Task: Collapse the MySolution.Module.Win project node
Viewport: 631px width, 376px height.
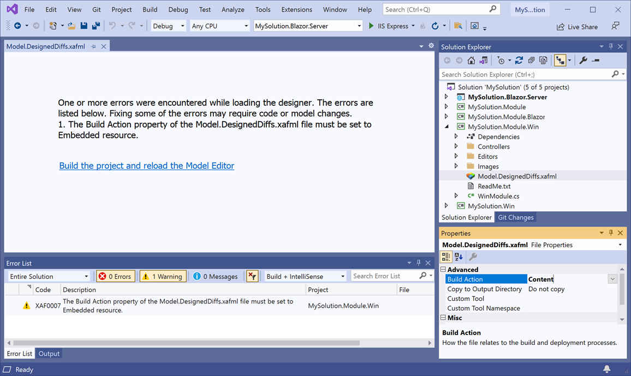Action: tap(447, 127)
